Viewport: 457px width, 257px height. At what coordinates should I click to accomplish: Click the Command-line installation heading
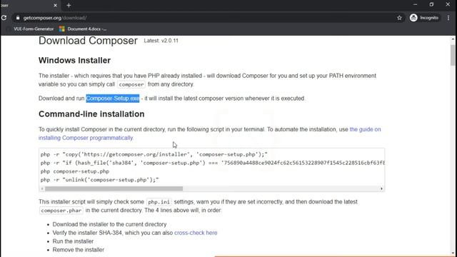coord(91,114)
